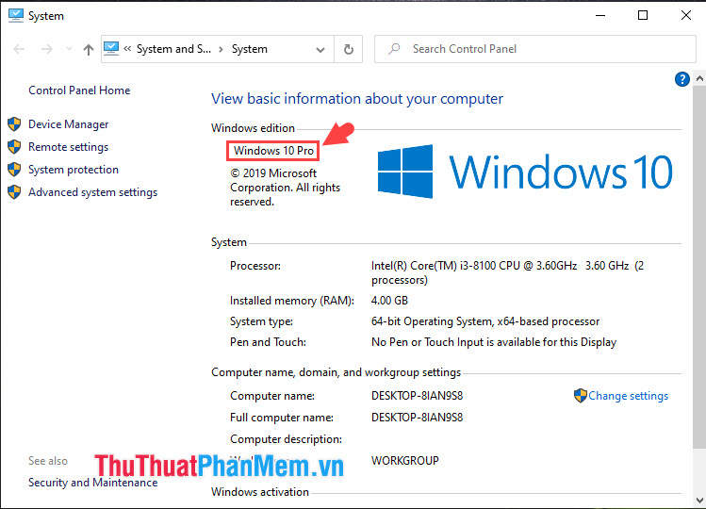Click the Change settings link
Image resolution: width=706 pixels, height=509 pixels.
pyautogui.click(x=628, y=396)
